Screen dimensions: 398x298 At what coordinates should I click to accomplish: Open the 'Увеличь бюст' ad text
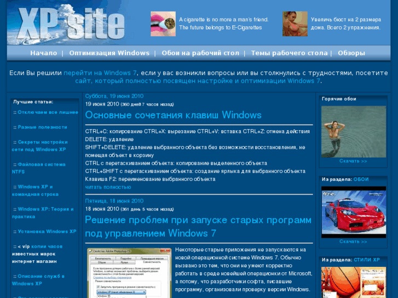(345, 24)
